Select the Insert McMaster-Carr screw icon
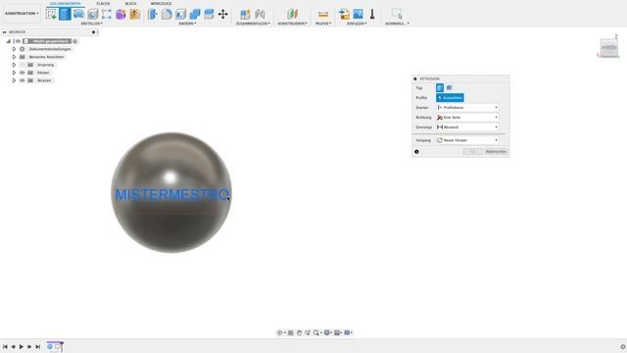Viewport: 627px width, 353px height. 372,14
